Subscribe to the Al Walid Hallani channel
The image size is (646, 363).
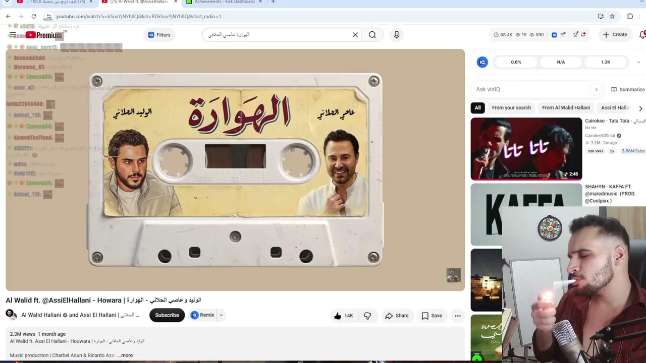coord(167,315)
